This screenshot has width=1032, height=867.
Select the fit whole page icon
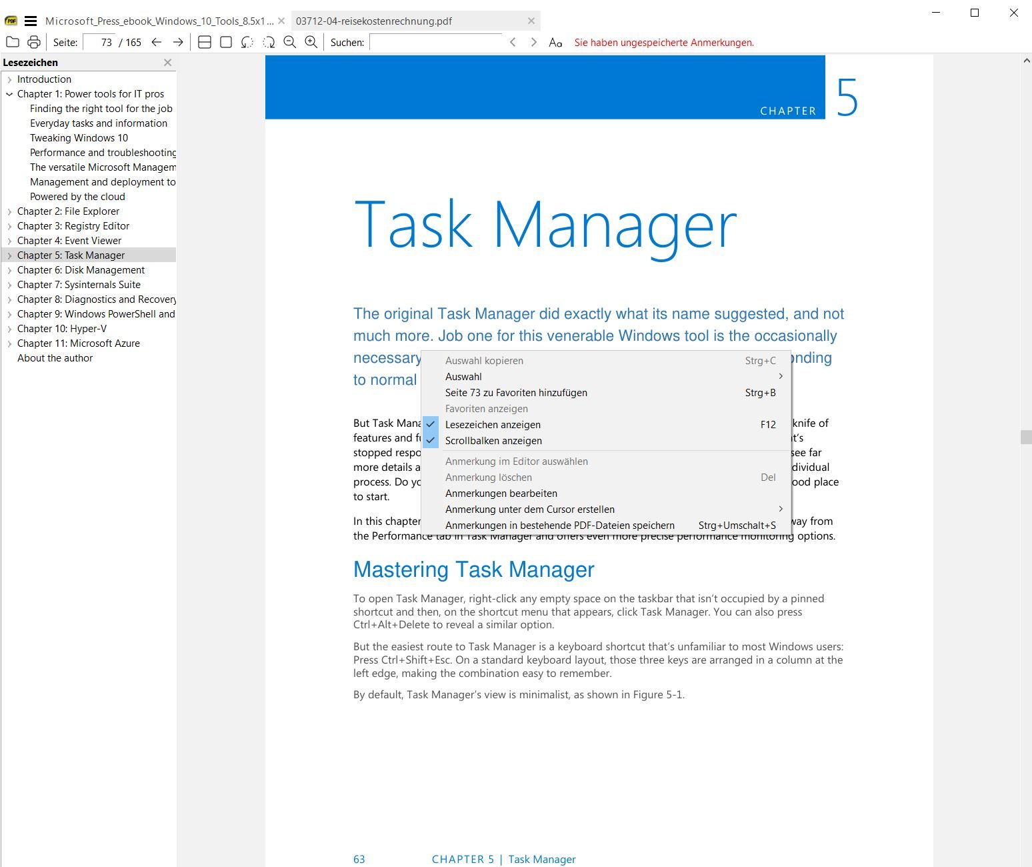[226, 42]
